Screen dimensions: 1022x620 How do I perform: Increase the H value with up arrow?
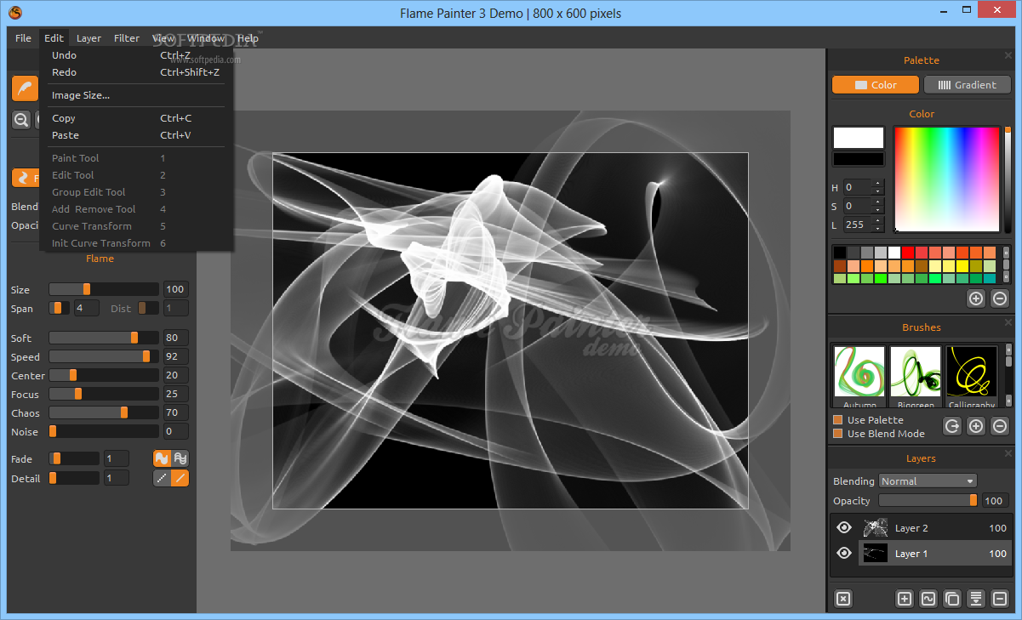click(x=878, y=183)
